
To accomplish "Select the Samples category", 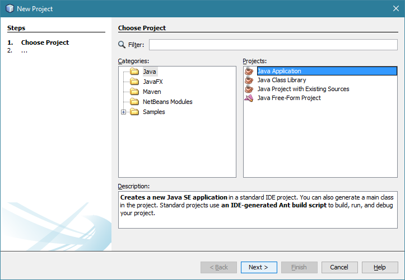I will (154, 112).
